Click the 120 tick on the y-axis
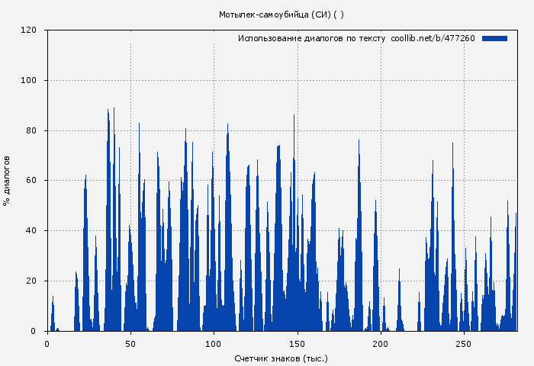 point(29,30)
